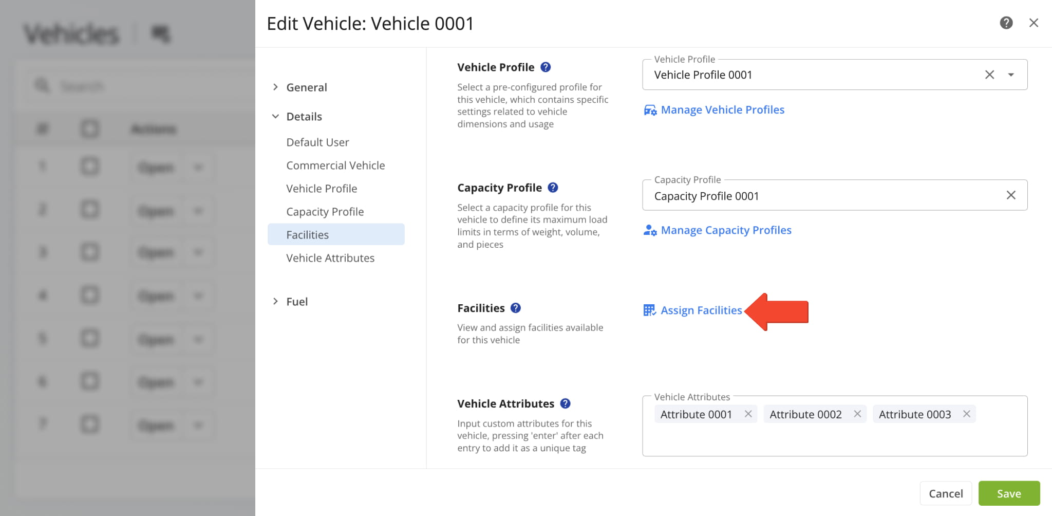Open Manage Capacity Profiles link
Viewport: 1052px width, 516px height.
[x=725, y=230]
